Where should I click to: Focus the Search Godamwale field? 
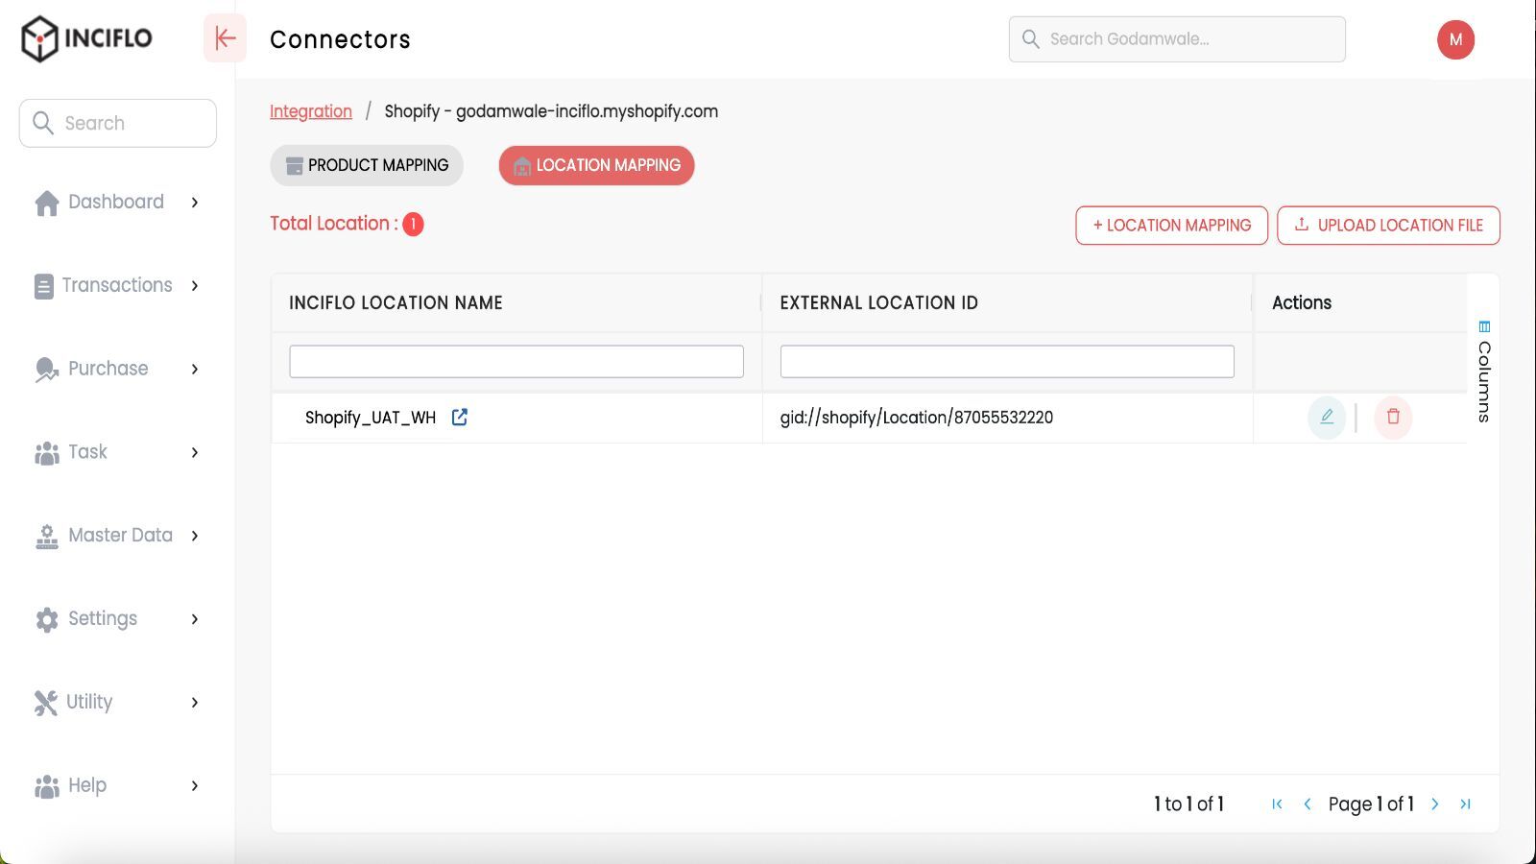point(1177,39)
